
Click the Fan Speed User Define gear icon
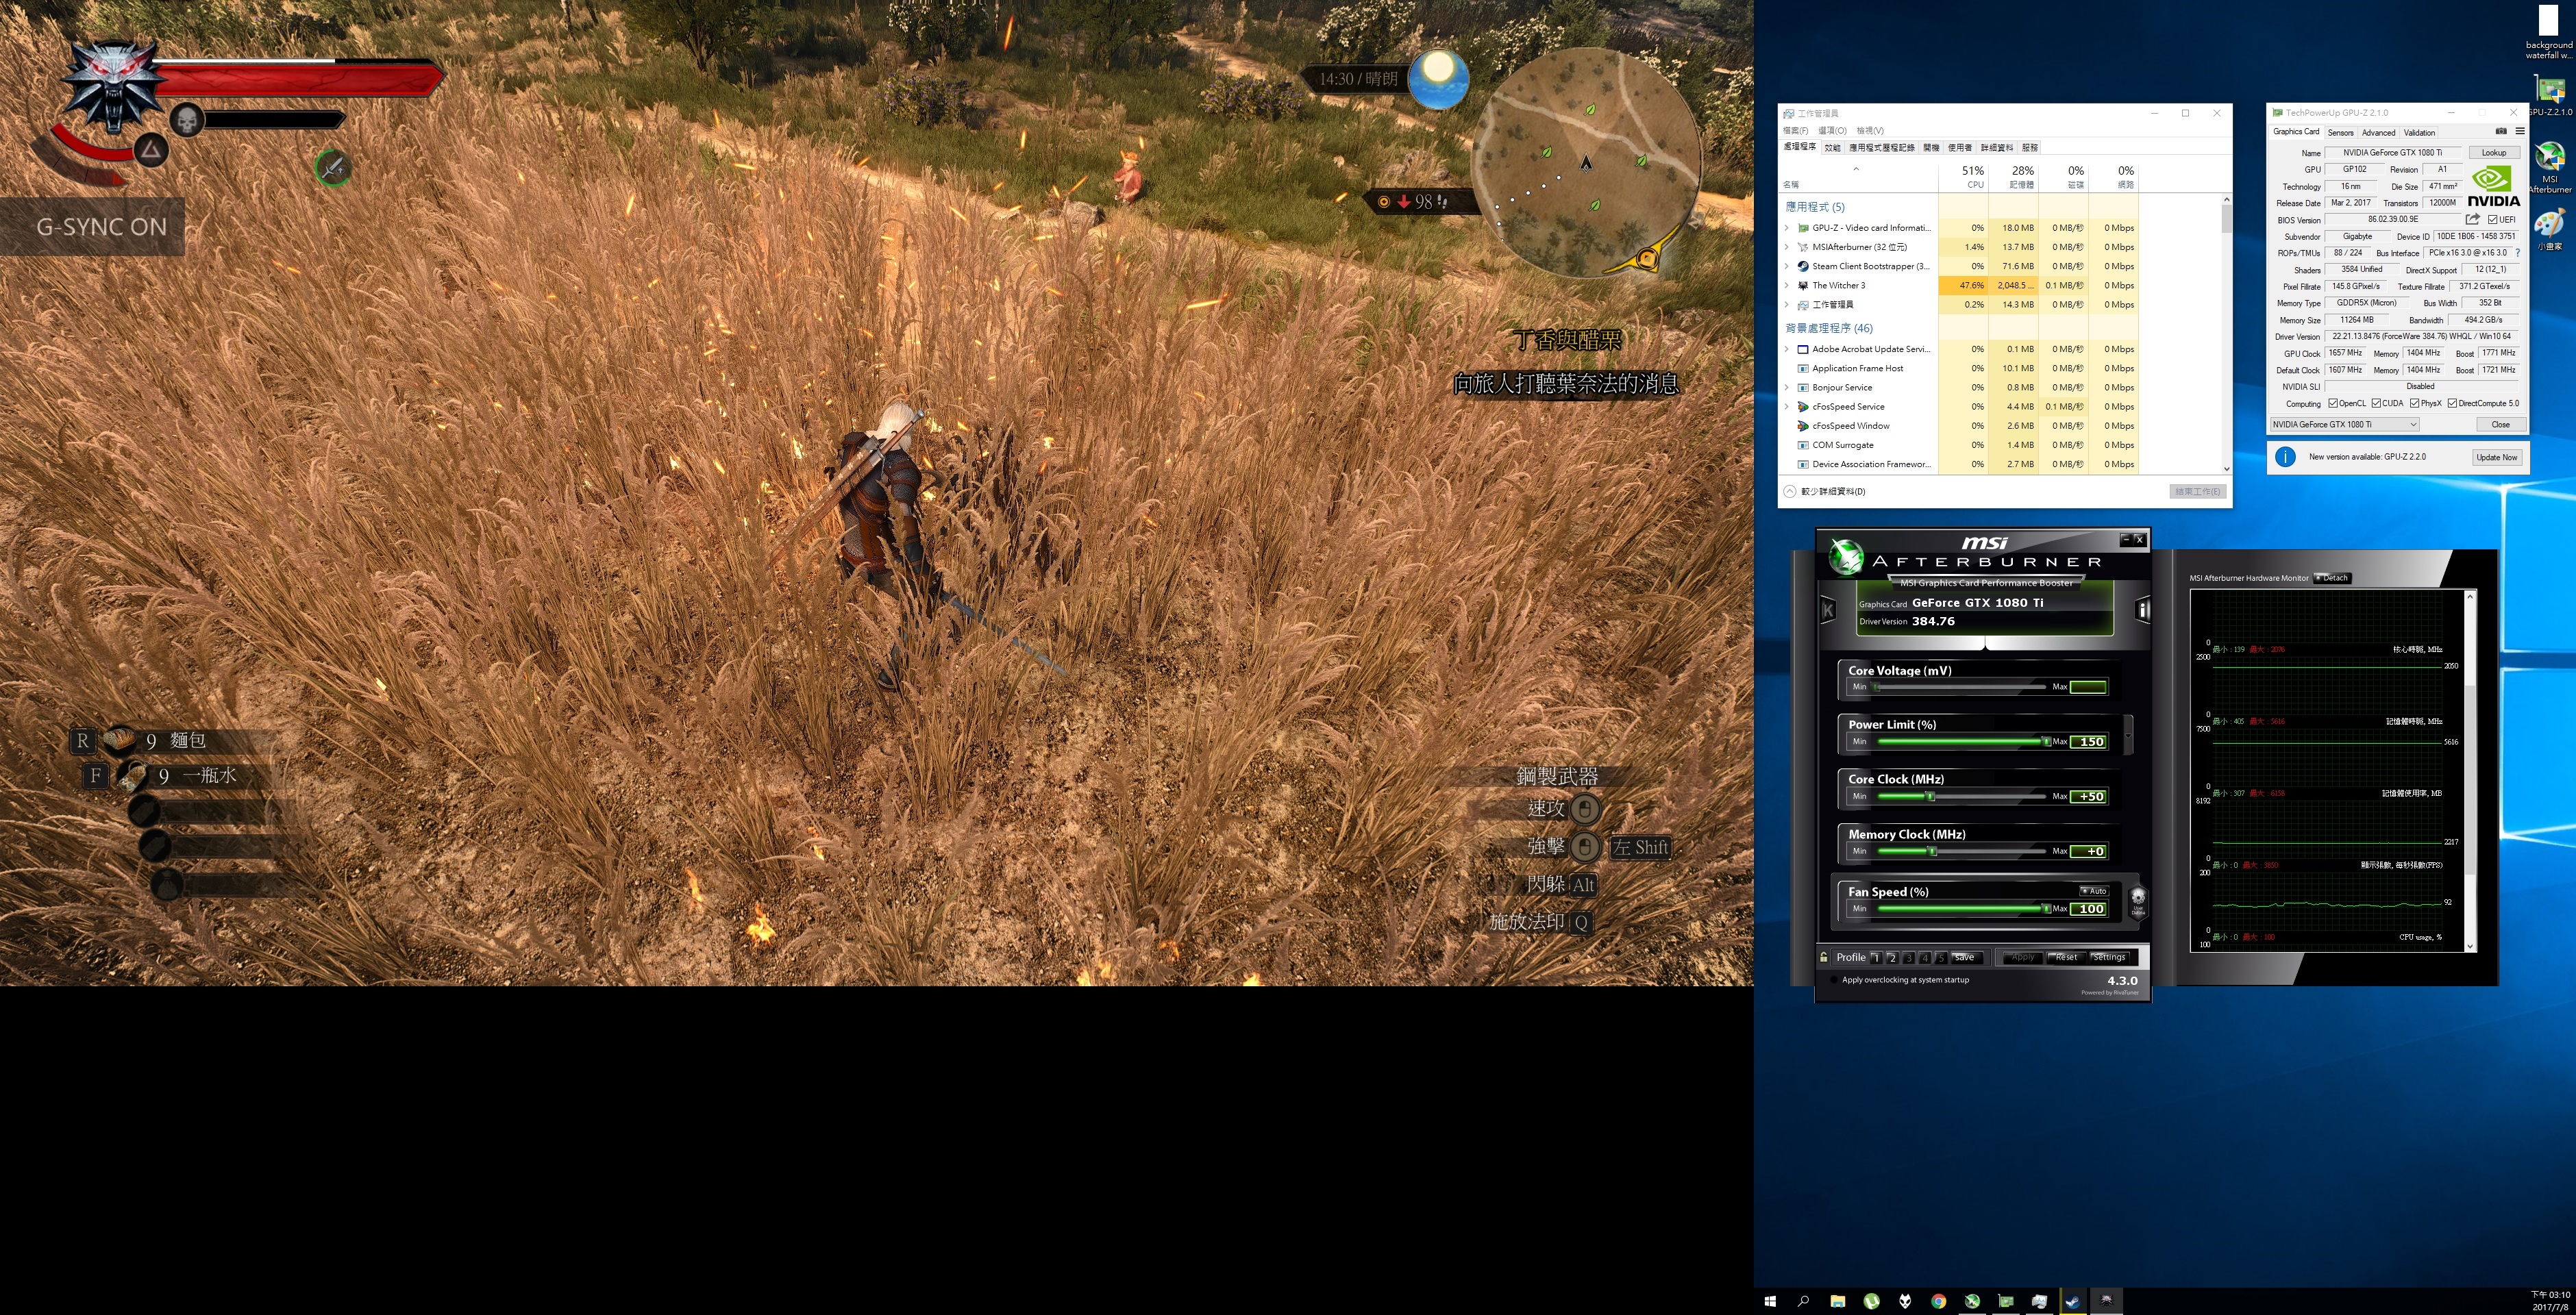(x=2138, y=901)
